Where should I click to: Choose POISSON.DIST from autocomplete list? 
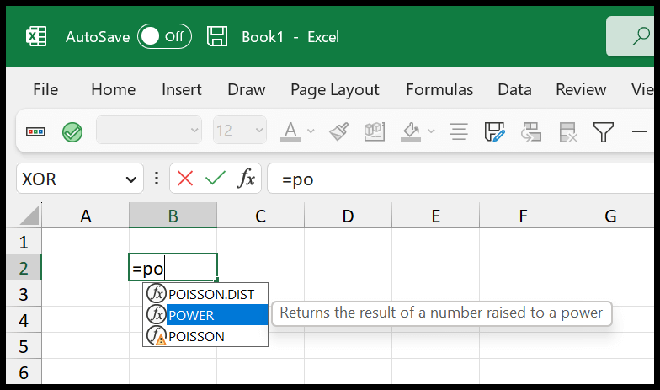[x=205, y=293]
